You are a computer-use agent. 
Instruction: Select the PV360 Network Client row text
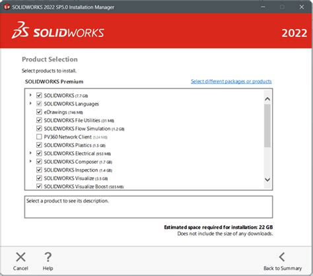click(x=75, y=137)
